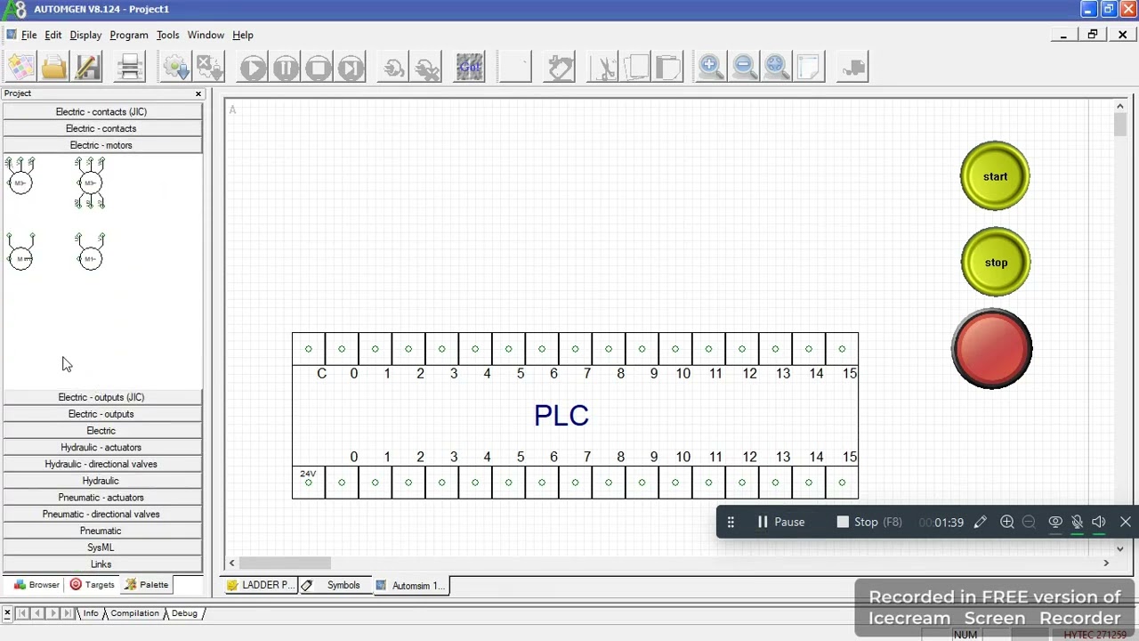The image size is (1139, 641).
Task: Click the Print toolbar icon
Action: [x=130, y=68]
